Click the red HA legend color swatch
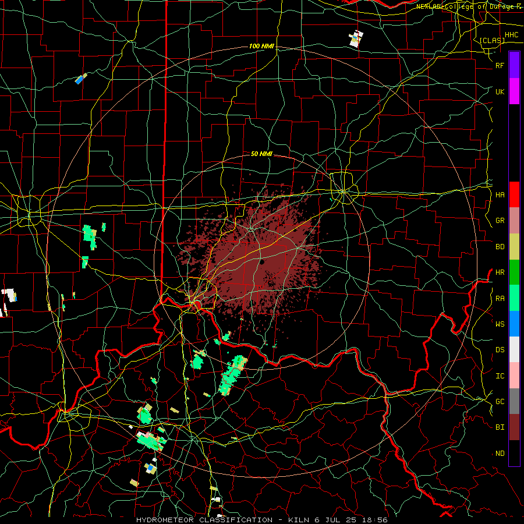Viewport: 524px width, 524px height. (514, 194)
